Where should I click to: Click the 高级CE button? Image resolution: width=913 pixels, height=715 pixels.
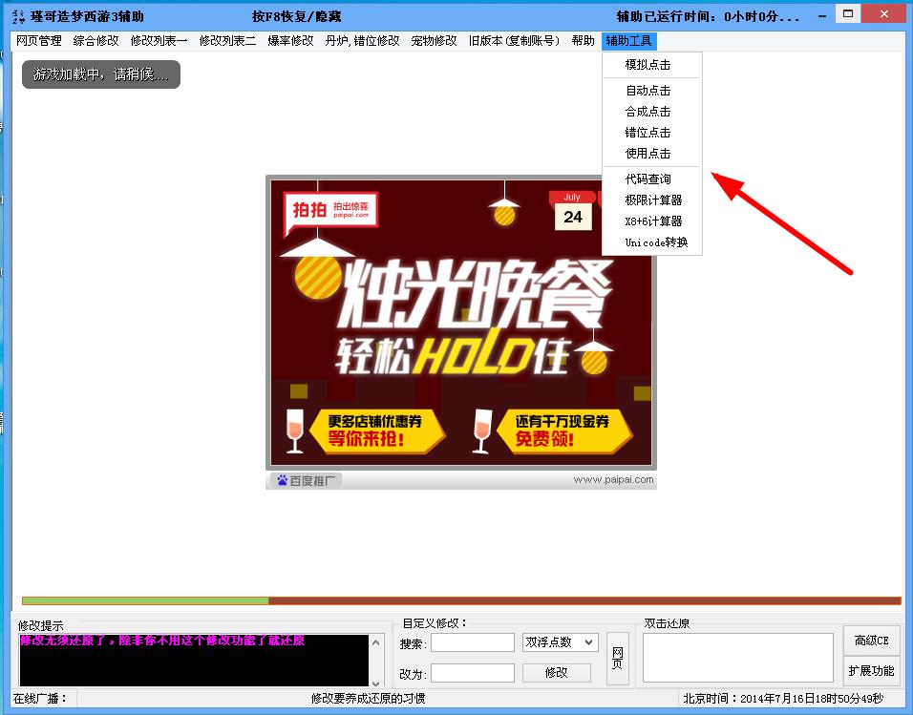tap(871, 641)
